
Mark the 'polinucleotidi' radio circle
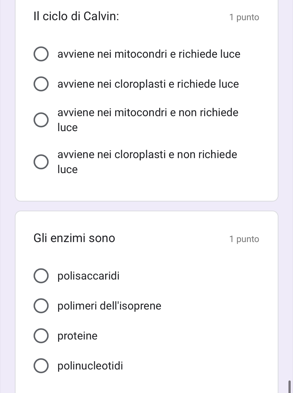tap(41, 366)
